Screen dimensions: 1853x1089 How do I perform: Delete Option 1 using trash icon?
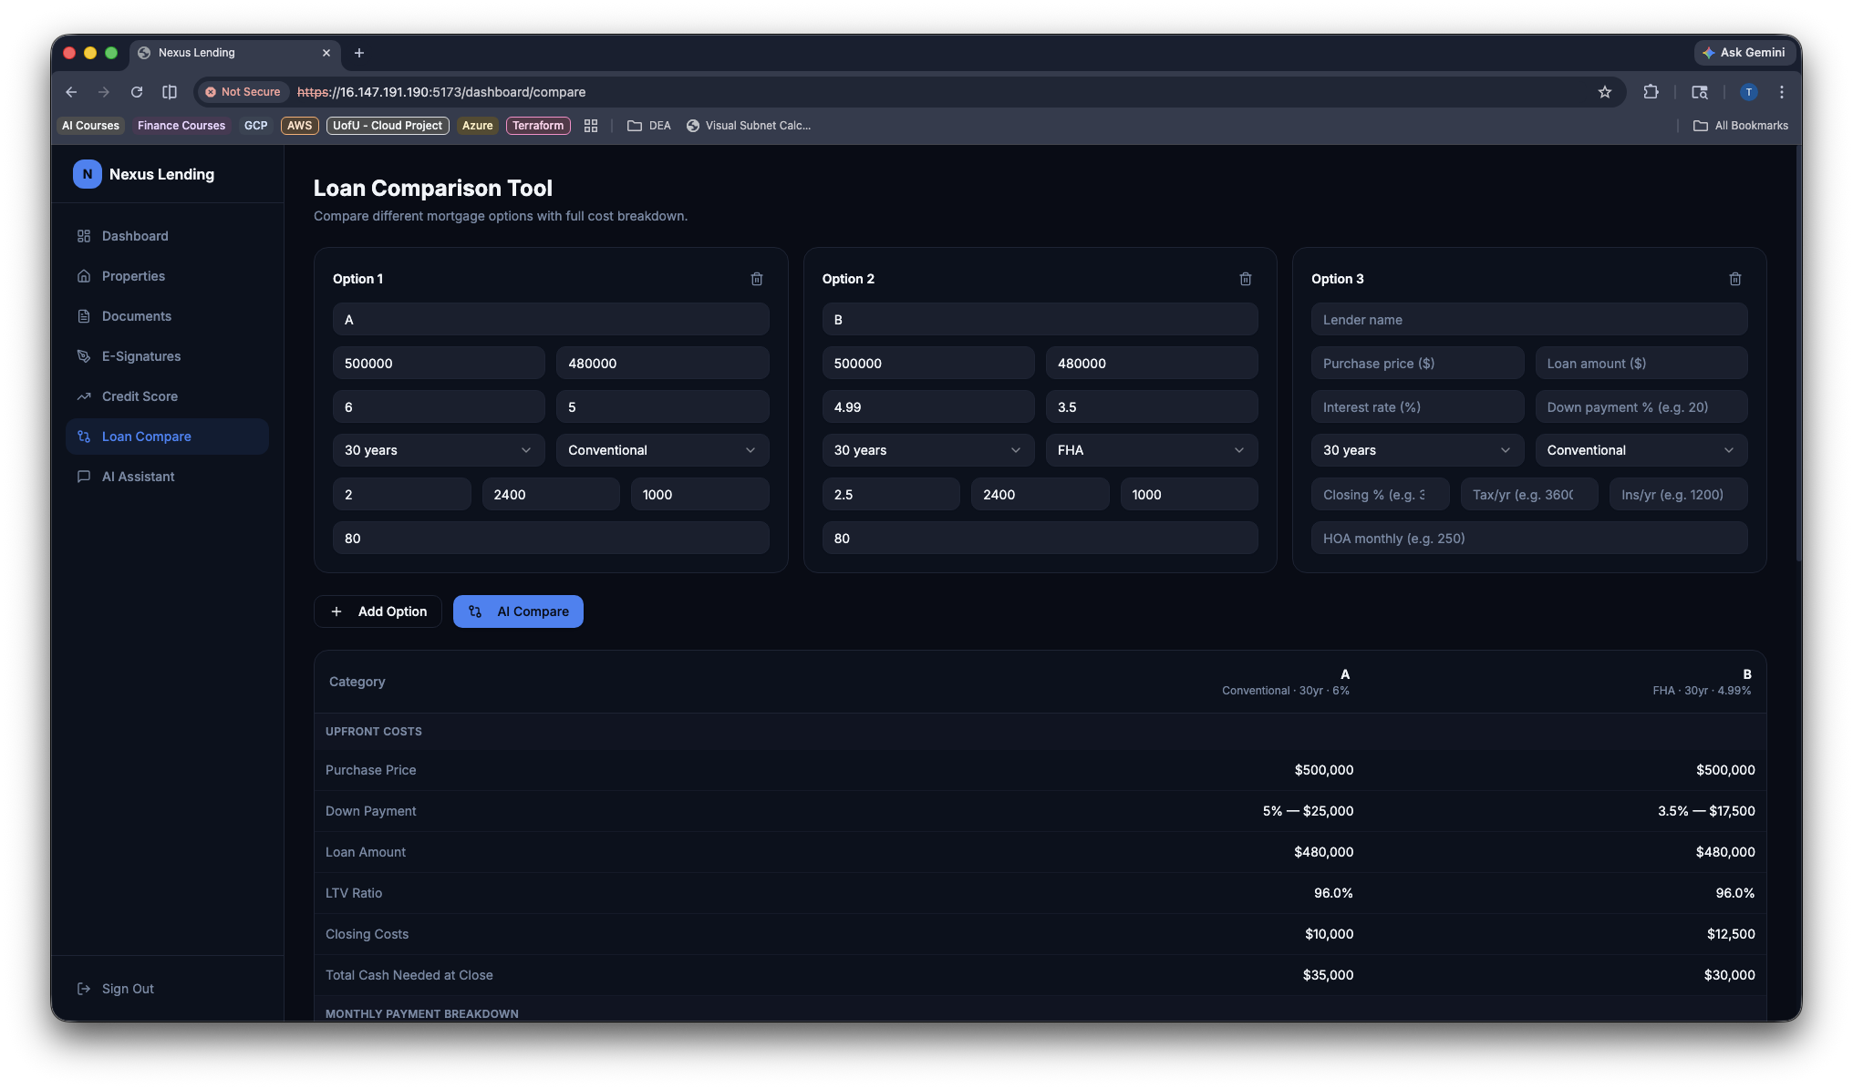pyautogui.click(x=756, y=279)
